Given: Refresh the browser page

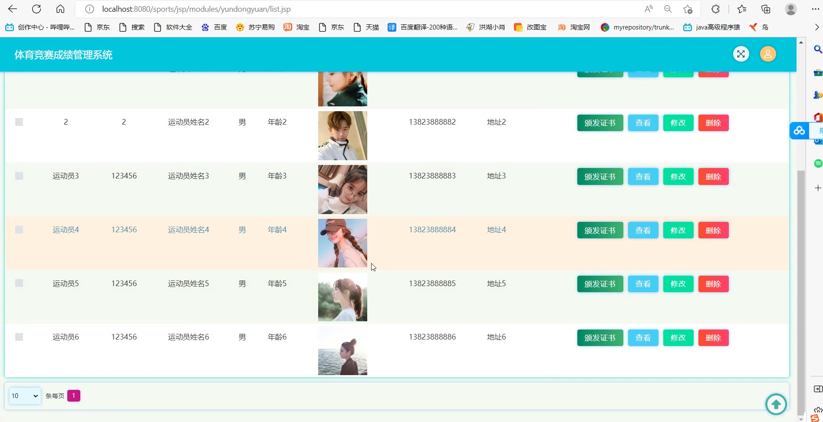Looking at the screenshot, I should coord(36,9).
